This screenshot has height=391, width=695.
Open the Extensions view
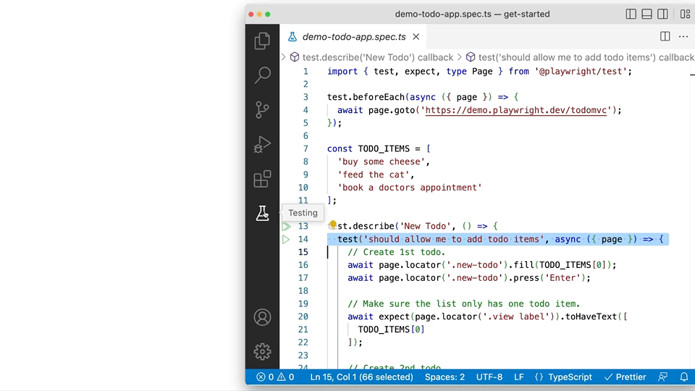pos(262,179)
